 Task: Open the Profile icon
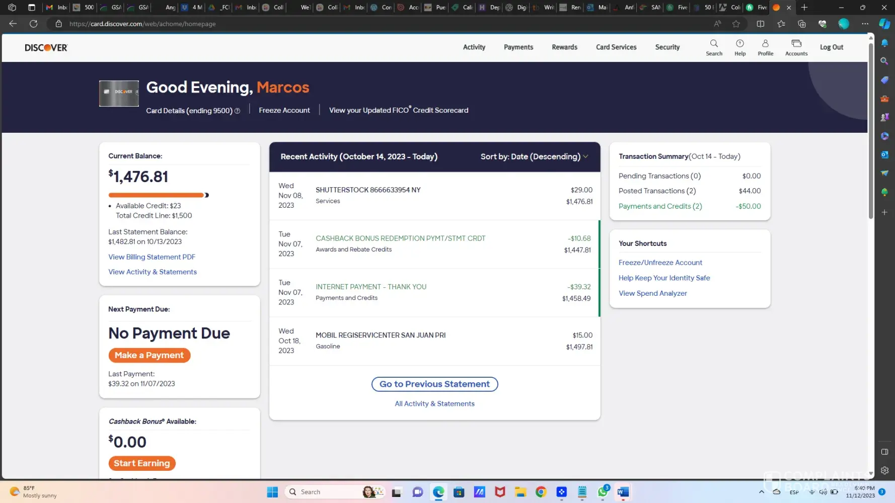click(765, 44)
